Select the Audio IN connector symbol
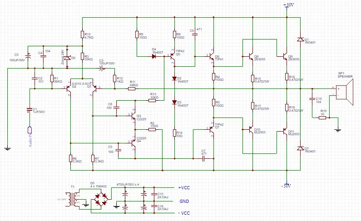 coord(30,129)
